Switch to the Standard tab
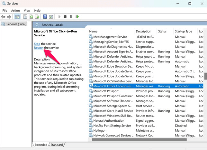Screen dimensions: 207x150 (57, 145)
